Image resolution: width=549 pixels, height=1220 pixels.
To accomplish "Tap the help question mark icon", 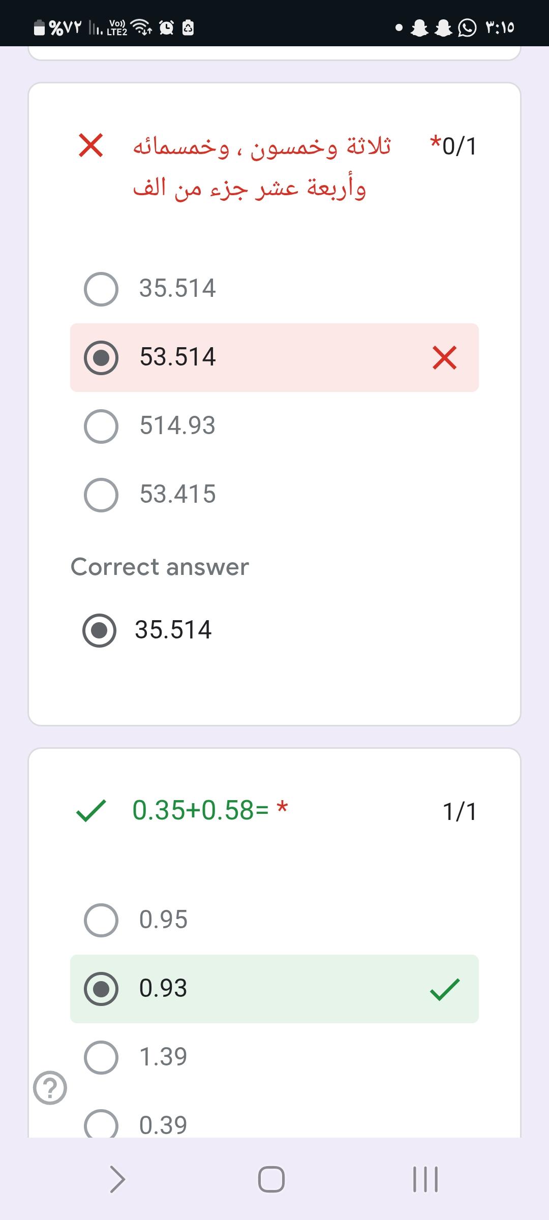I will pos(50,1088).
